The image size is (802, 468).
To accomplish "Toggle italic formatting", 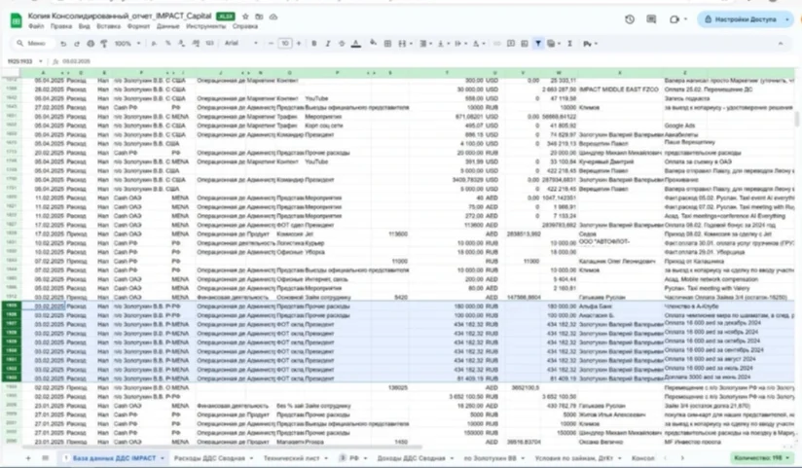I will [328, 44].
